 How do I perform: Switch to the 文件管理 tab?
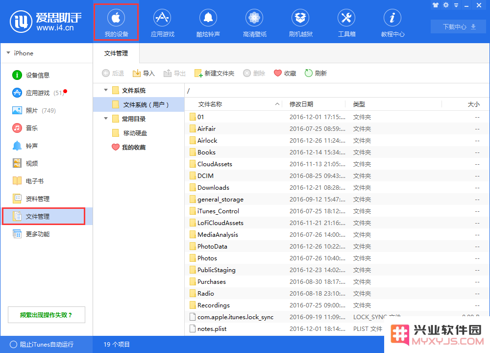tap(116, 53)
